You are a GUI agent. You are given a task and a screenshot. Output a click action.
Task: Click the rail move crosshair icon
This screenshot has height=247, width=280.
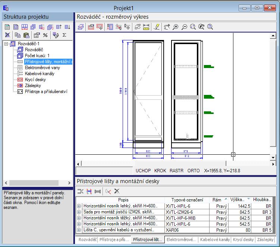(127, 27)
